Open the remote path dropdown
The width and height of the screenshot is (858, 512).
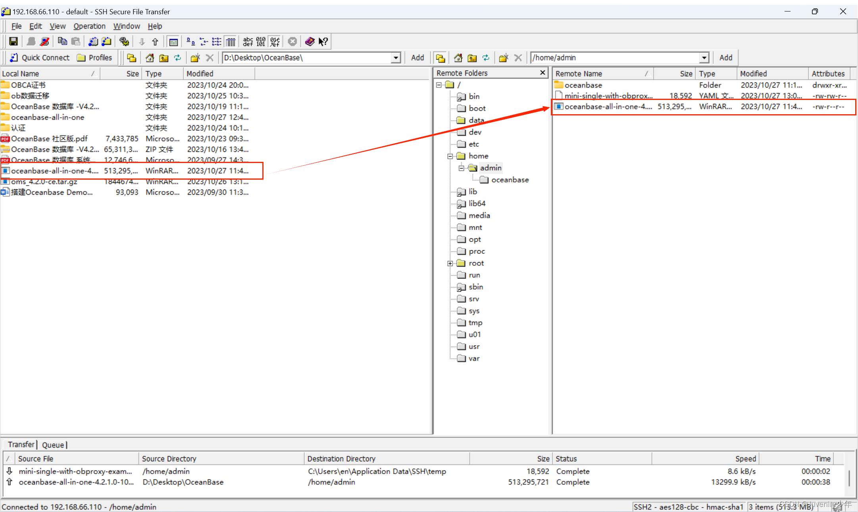pyautogui.click(x=704, y=58)
